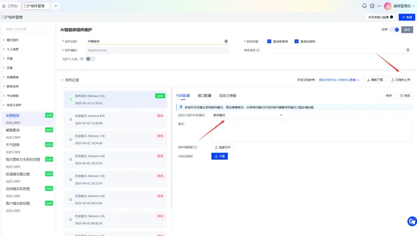Click the check icon of Version 8.0 record
The width and height of the screenshot is (417, 236).
point(71,119)
